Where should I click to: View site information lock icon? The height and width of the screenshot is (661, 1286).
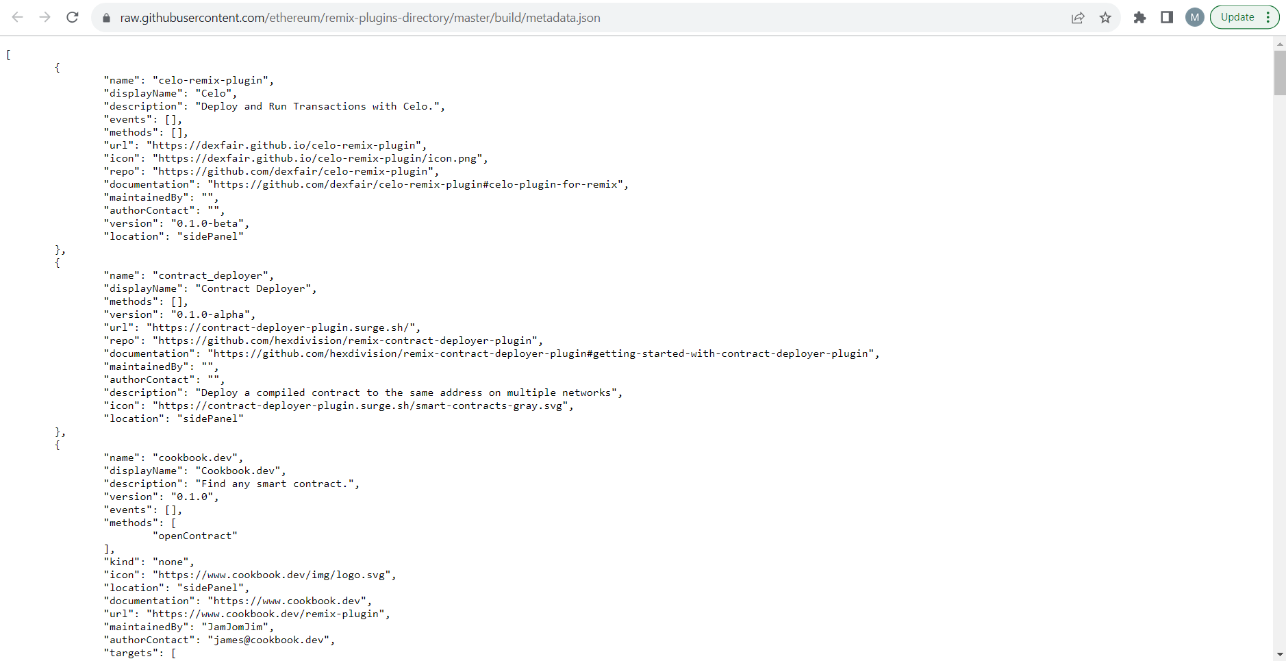coord(106,18)
